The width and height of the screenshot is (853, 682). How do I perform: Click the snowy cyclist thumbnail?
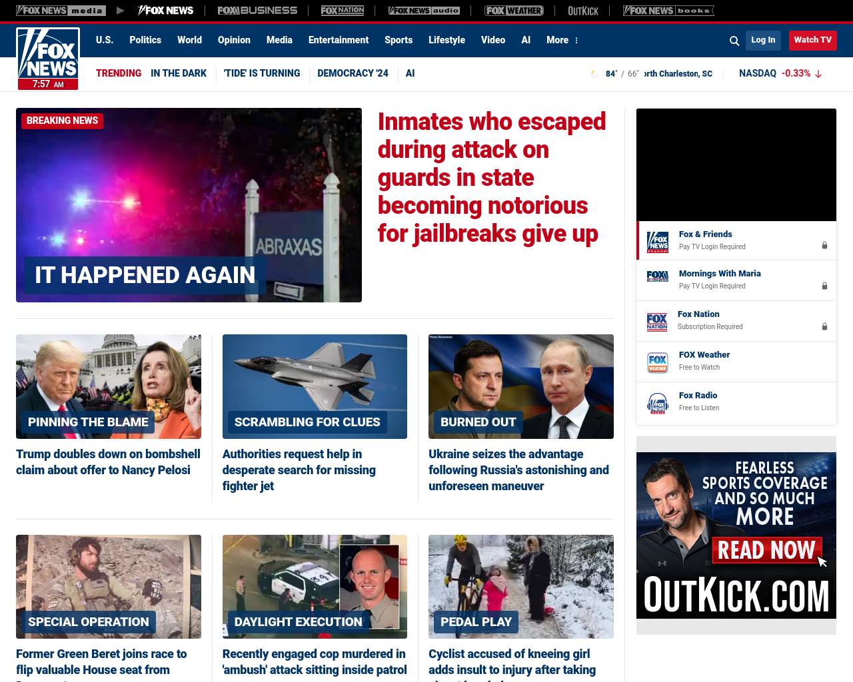(x=521, y=587)
